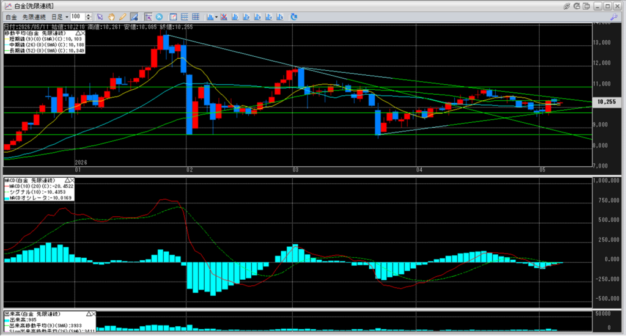626x336 pixels.
Task: Click the unlink chart icon in title bar
Action: [567, 6]
